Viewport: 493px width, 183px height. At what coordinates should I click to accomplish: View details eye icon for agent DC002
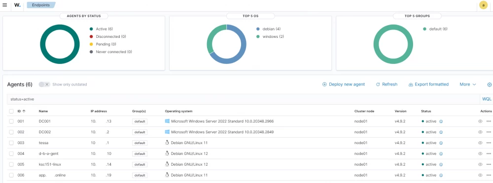point(480,132)
